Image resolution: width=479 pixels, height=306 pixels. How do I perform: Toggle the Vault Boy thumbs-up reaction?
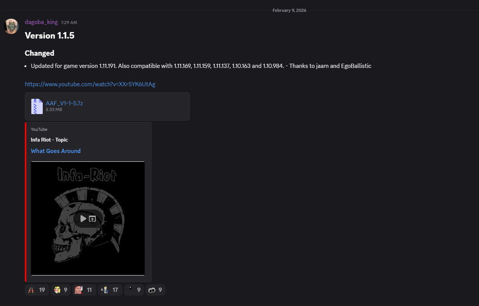coord(110,290)
